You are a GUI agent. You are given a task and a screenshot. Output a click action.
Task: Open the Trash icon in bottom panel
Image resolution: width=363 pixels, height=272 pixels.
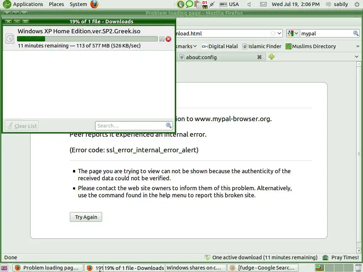358,268
